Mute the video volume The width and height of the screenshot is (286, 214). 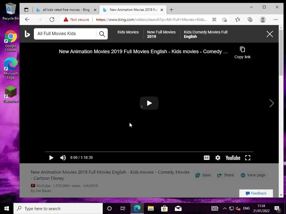tap(63, 158)
